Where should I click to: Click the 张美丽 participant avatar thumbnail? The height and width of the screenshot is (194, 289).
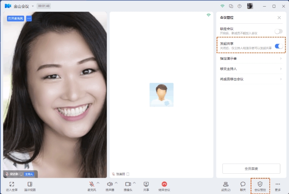point(162,95)
